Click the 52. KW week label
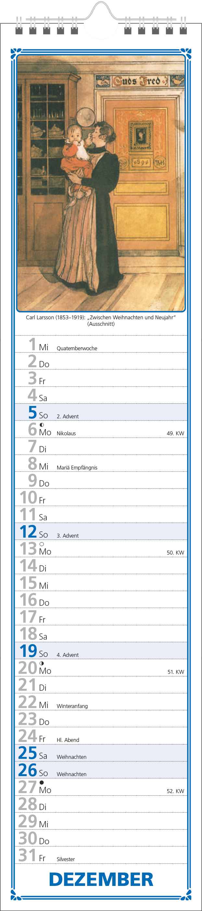Image resolution: width=202 pixels, height=911 pixels. (x=175, y=791)
